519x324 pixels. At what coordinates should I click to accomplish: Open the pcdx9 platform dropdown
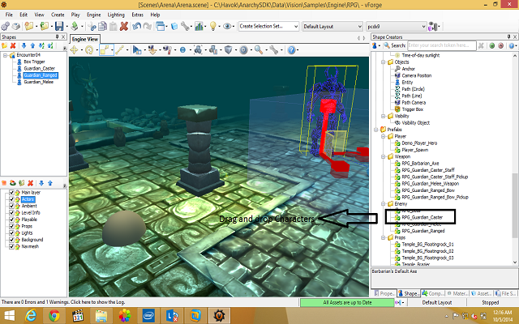[x=397, y=26]
